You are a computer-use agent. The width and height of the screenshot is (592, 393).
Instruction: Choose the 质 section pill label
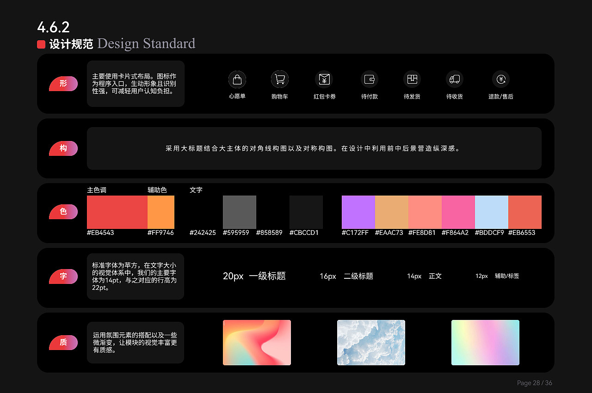click(x=63, y=343)
